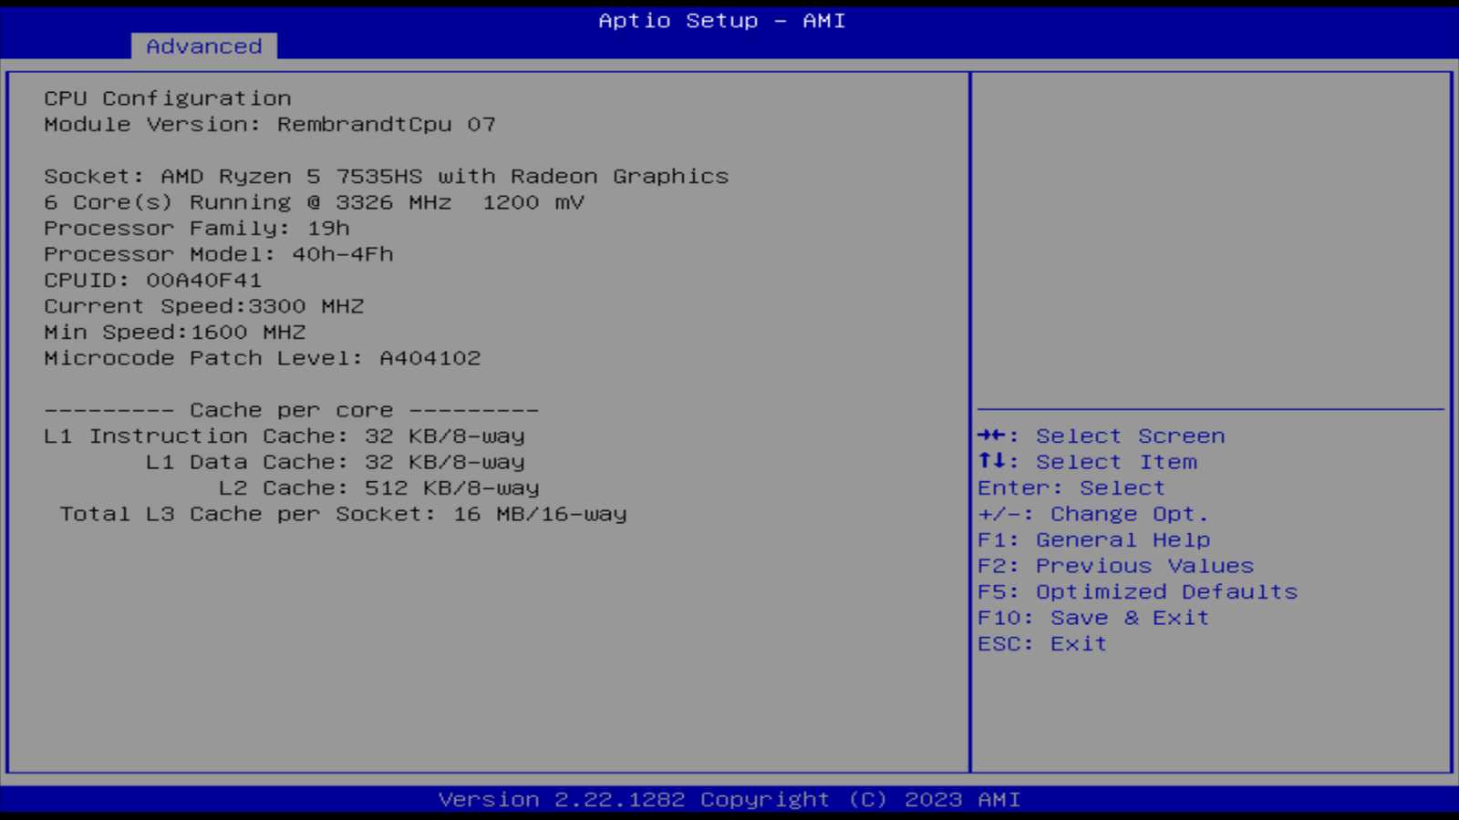The image size is (1459, 820).
Task: Click Processor Family: 19h row
Action: [x=197, y=229]
